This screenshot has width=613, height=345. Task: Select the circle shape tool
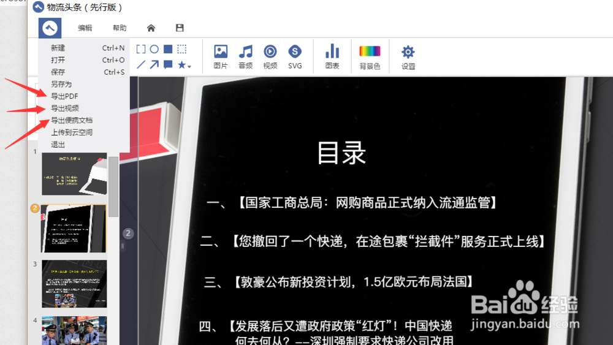(154, 49)
